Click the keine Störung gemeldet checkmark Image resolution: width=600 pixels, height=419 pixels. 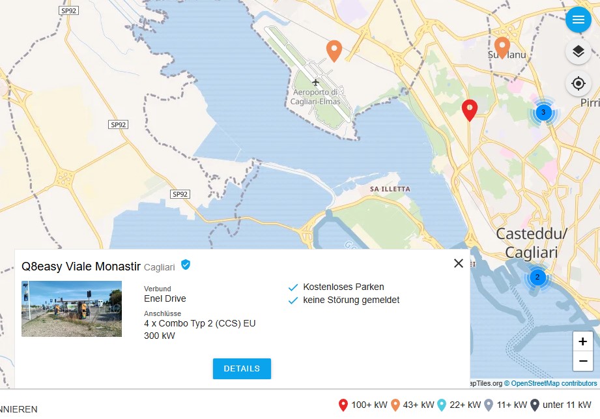pyautogui.click(x=293, y=300)
